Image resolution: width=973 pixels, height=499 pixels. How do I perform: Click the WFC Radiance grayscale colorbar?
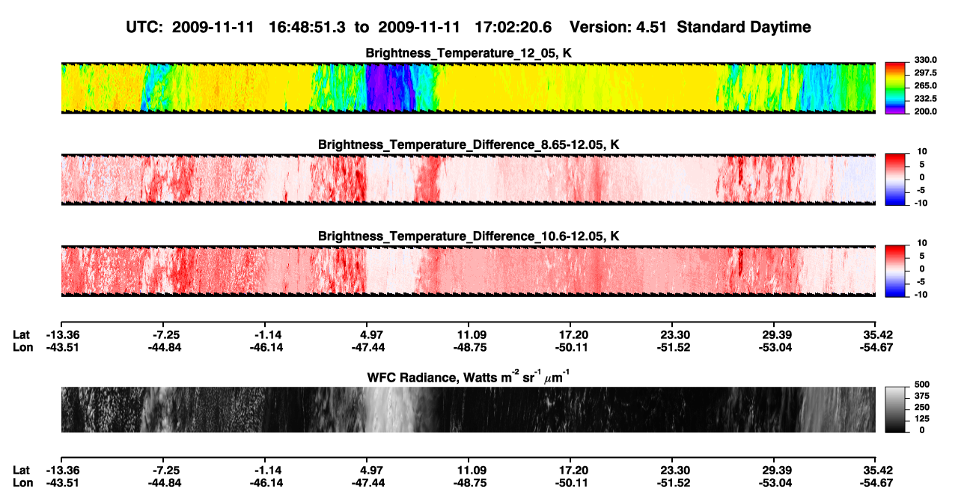click(x=894, y=409)
